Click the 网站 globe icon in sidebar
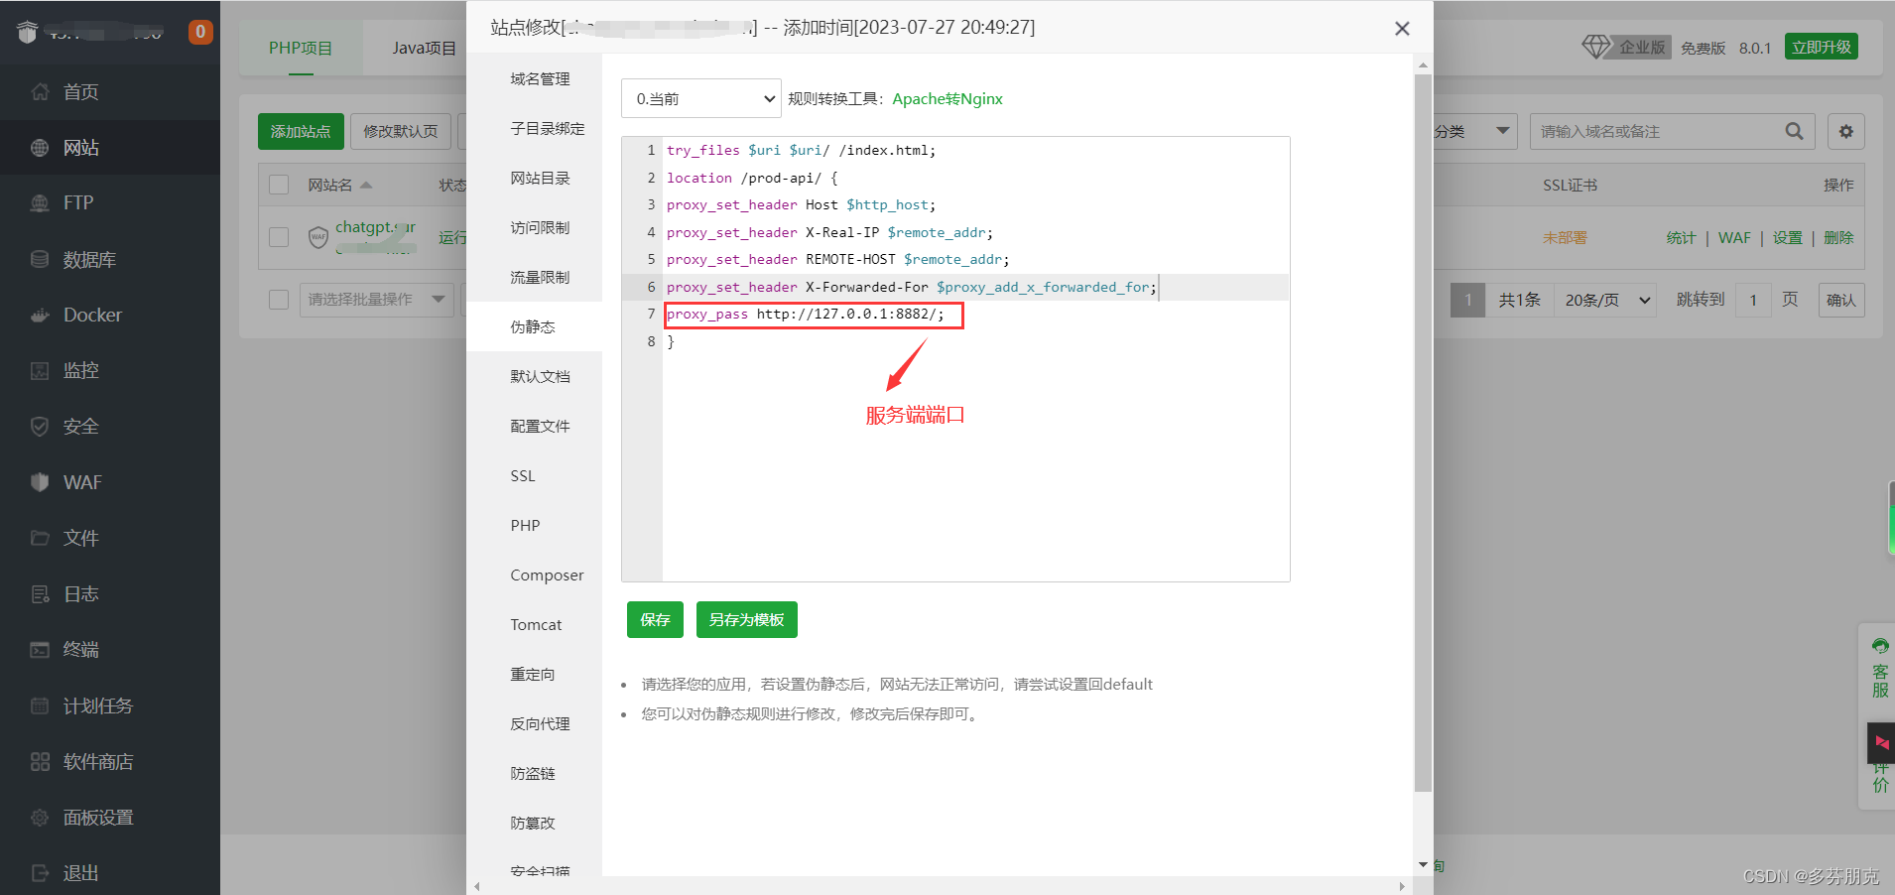The image size is (1895, 895). [40, 148]
